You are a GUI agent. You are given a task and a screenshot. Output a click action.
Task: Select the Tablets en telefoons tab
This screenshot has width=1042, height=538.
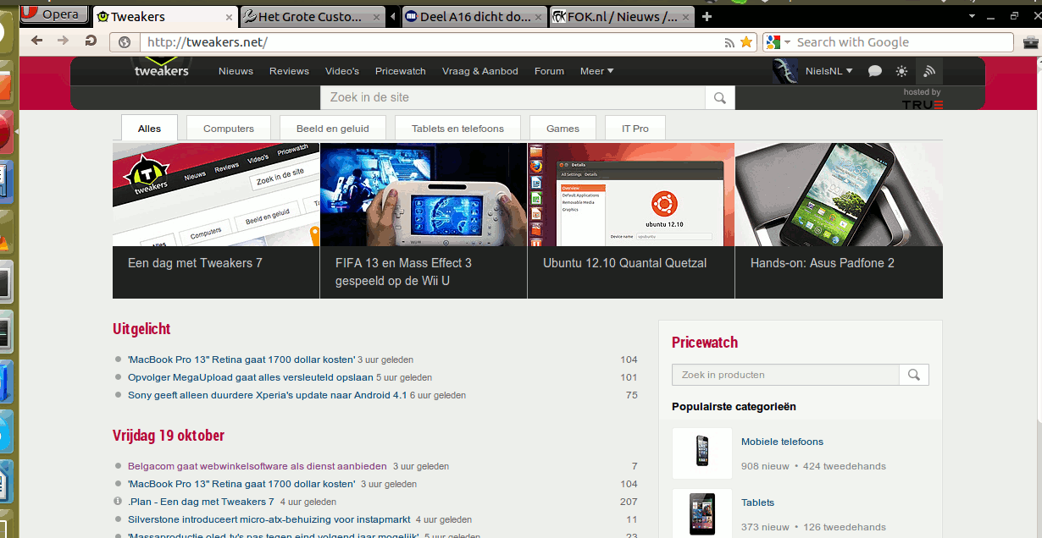(457, 129)
